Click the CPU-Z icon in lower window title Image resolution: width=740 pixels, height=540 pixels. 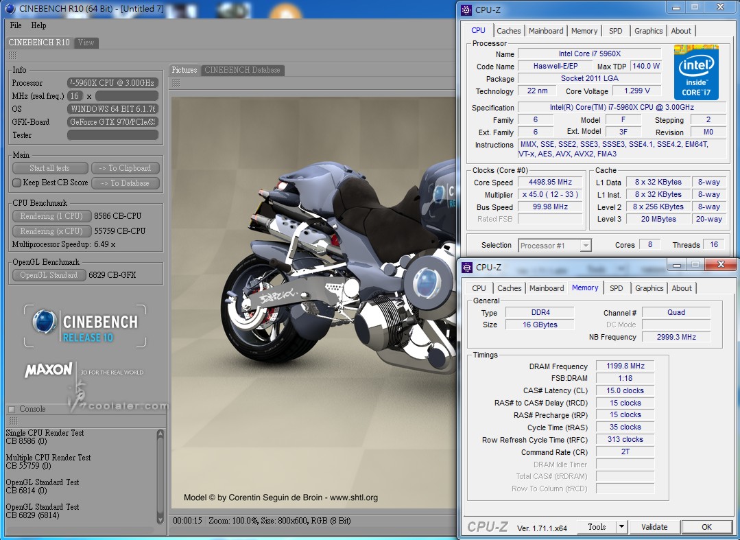467,267
